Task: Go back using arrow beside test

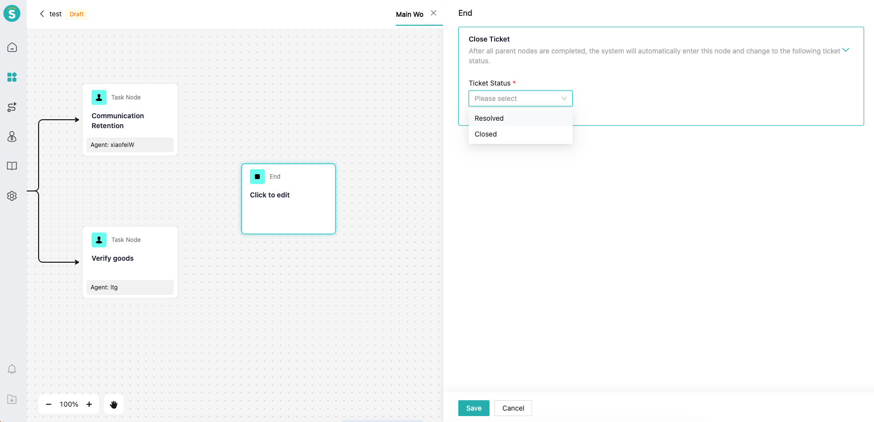Action: [42, 14]
